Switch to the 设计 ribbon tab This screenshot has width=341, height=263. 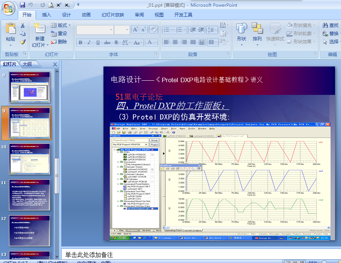pyautogui.click(x=66, y=15)
